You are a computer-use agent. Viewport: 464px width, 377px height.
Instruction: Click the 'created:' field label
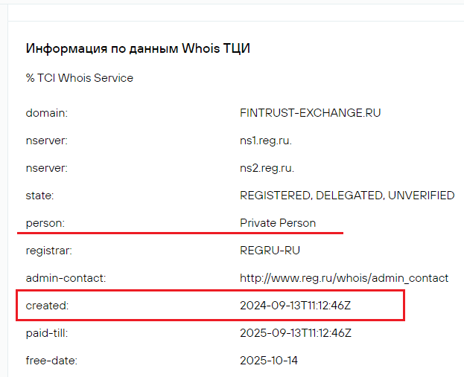point(47,306)
